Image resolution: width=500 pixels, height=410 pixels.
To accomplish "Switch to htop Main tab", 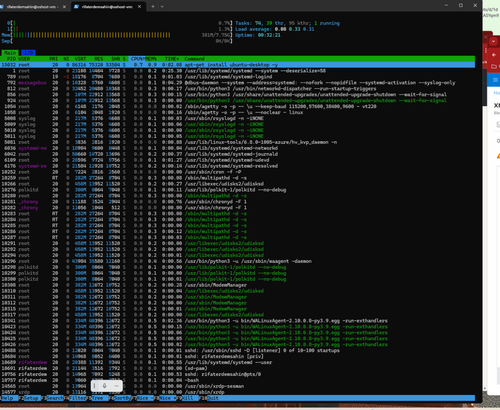I will [10, 53].
